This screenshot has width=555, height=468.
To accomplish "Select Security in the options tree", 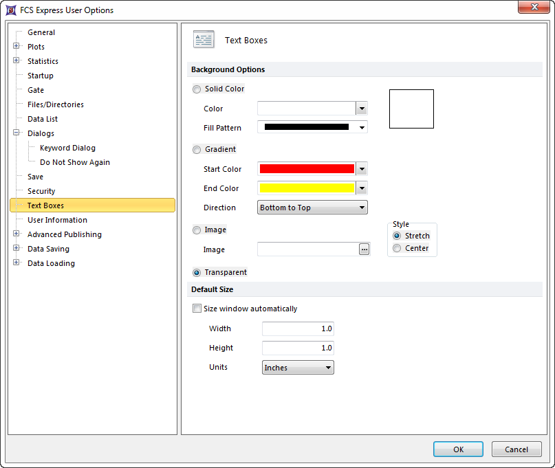I will coord(41,191).
